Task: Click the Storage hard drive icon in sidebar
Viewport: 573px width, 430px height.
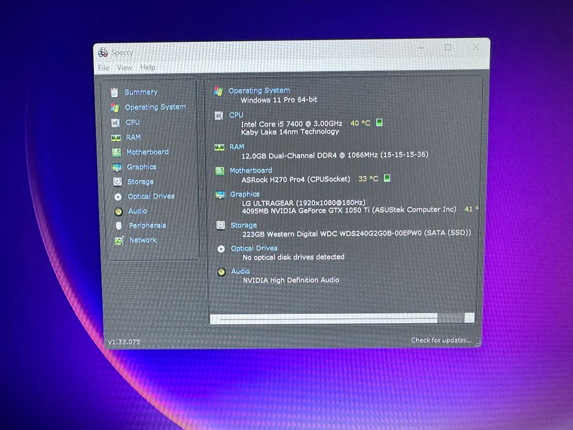Action: (x=117, y=182)
